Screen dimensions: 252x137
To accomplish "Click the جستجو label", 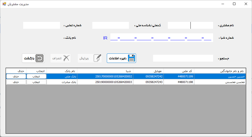I will [224, 58].
